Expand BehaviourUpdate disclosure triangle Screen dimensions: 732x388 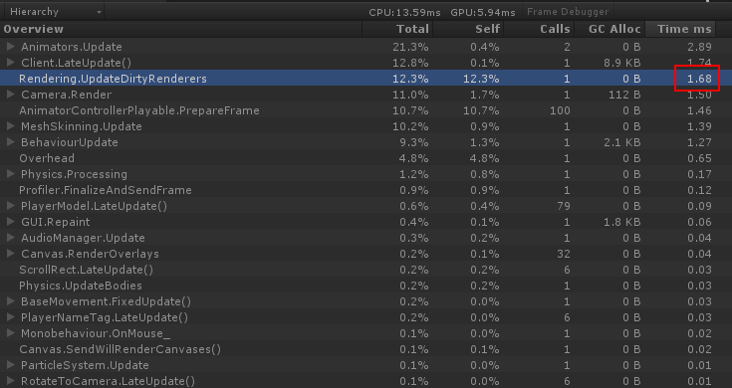pyautogui.click(x=11, y=142)
